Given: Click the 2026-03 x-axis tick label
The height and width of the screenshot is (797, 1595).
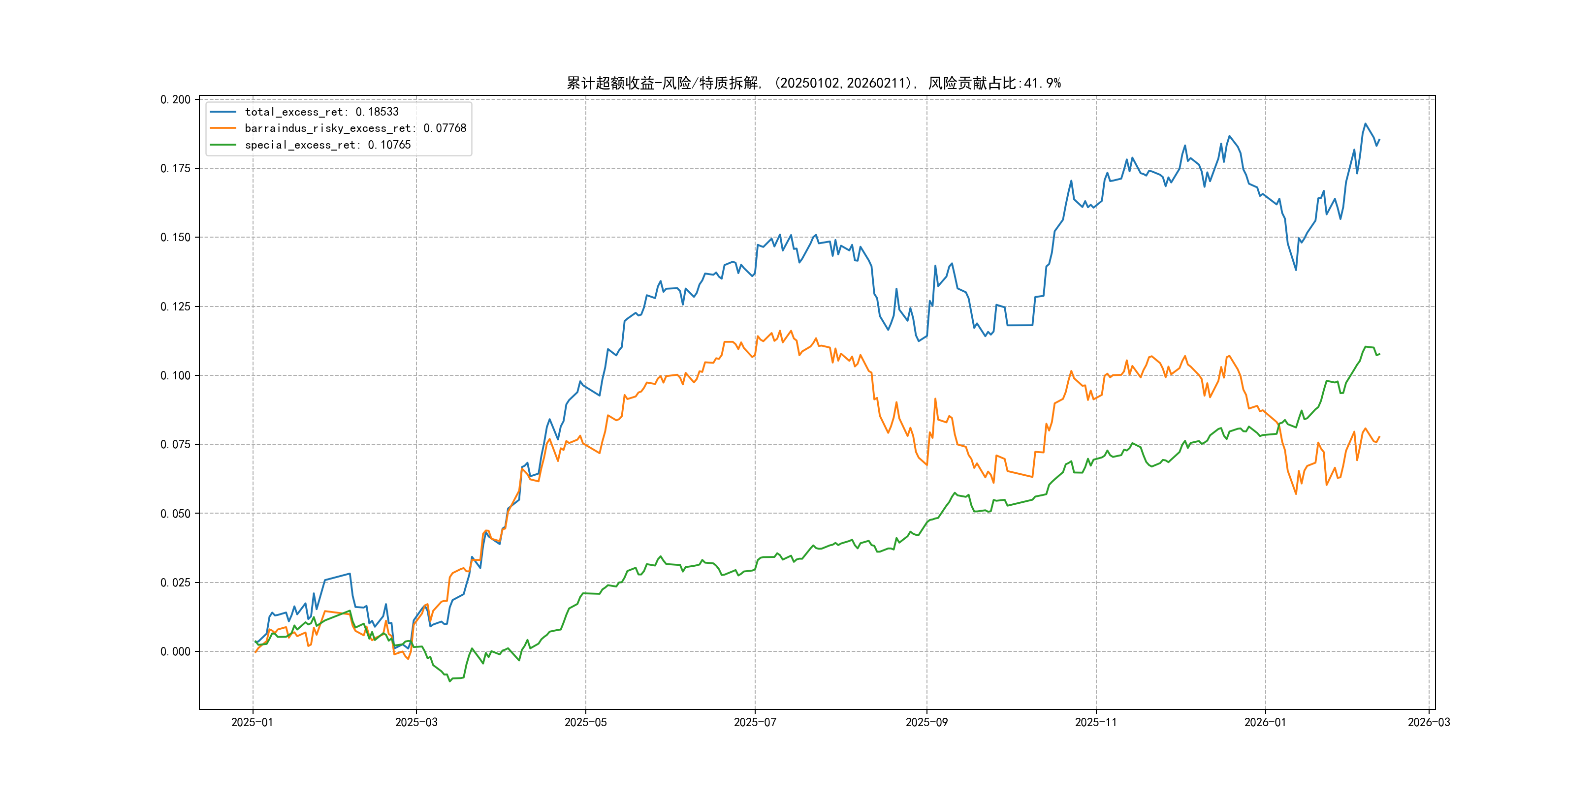Looking at the screenshot, I should pyautogui.click(x=1429, y=722).
